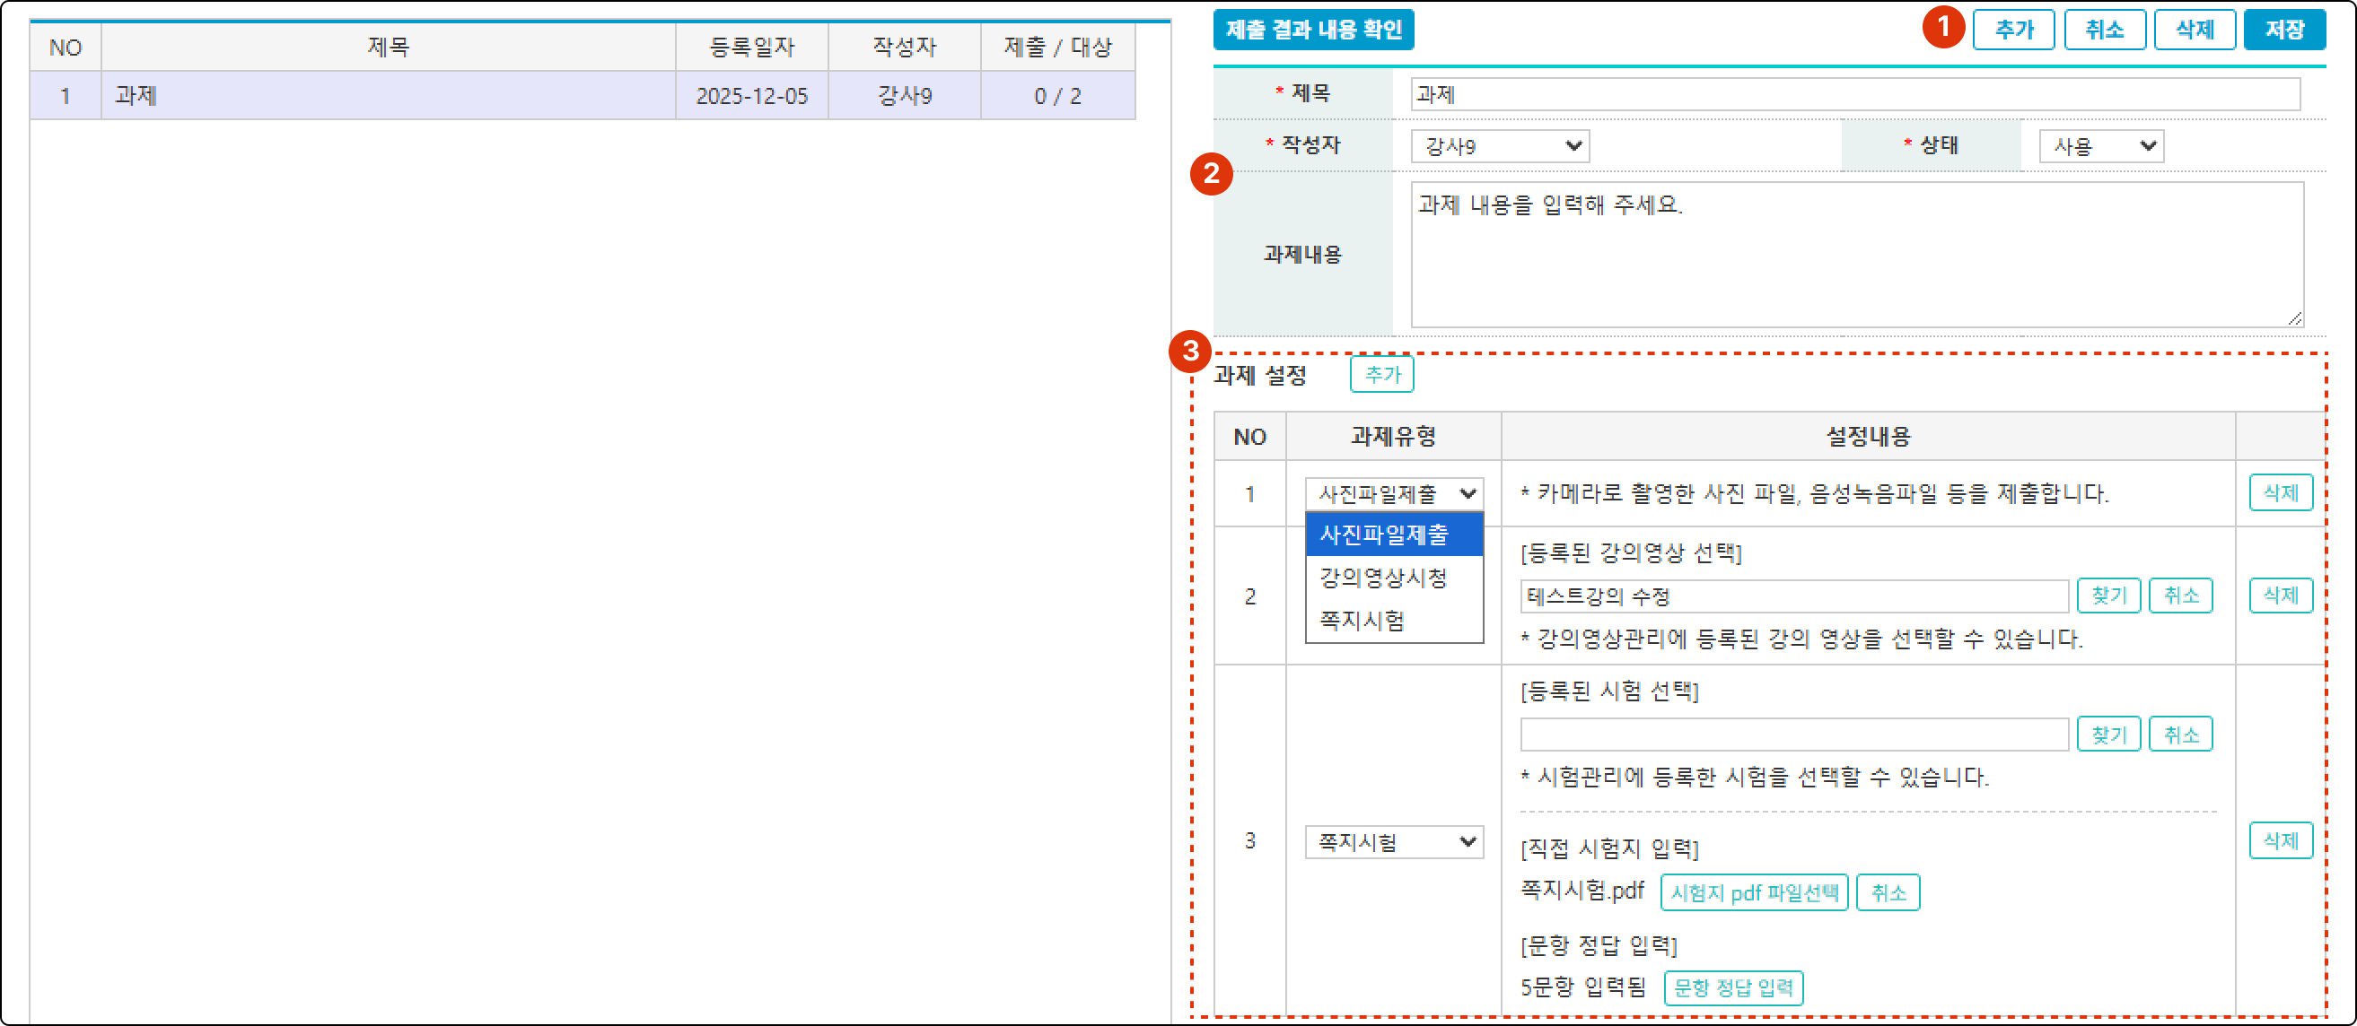The height and width of the screenshot is (1026, 2357).
Task: Open the 상태 사용 dropdown
Action: (2101, 146)
